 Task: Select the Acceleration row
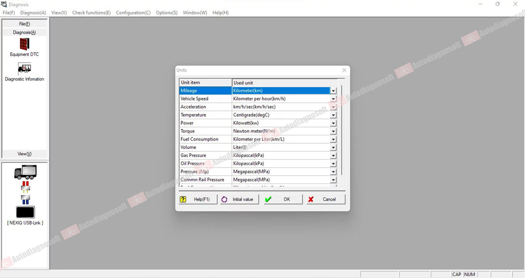(258, 107)
